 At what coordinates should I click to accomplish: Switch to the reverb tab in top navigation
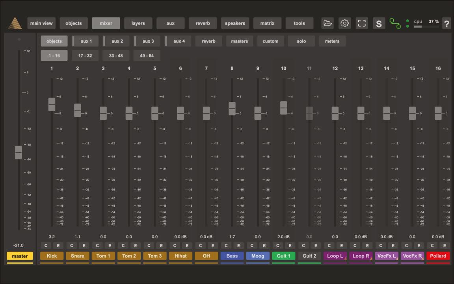point(203,23)
